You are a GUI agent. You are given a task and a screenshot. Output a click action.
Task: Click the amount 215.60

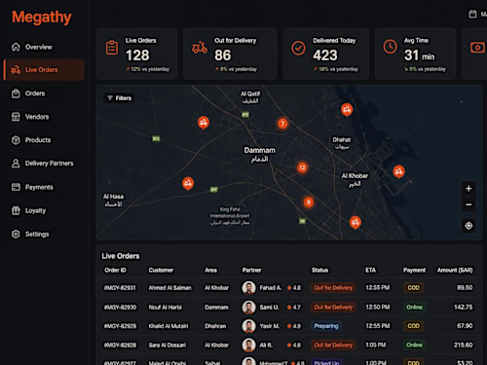[x=463, y=345]
